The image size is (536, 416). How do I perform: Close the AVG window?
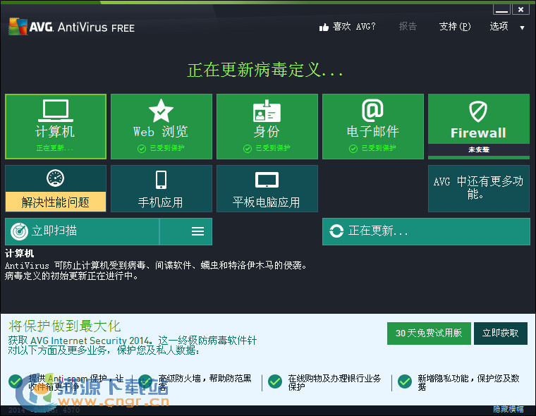(520, 9)
